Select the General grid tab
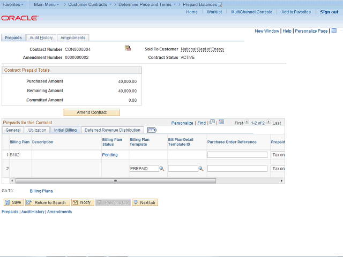 tap(13, 130)
